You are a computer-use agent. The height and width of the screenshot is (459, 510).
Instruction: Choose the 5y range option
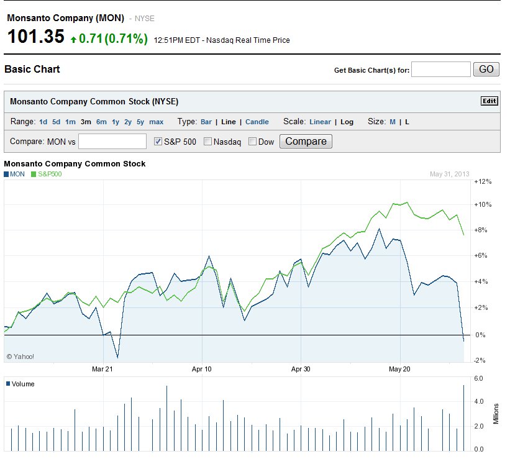coord(140,122)
